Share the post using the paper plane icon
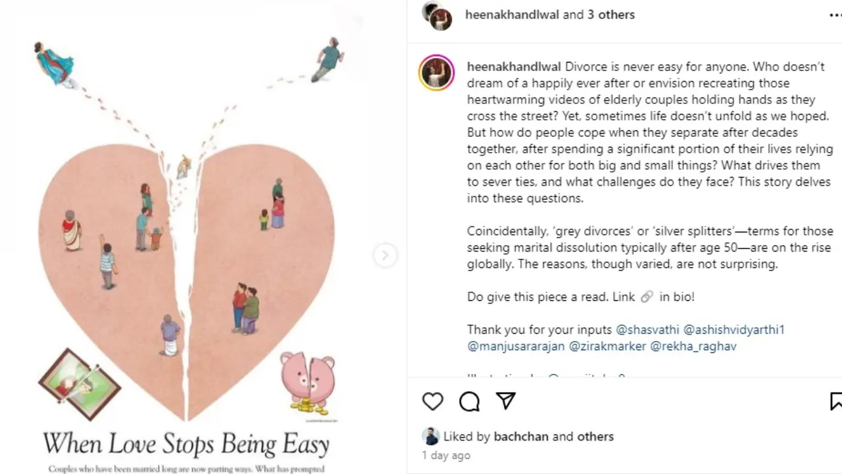The width and height of the screenshot is (842, 474). (x=506, y=401)
